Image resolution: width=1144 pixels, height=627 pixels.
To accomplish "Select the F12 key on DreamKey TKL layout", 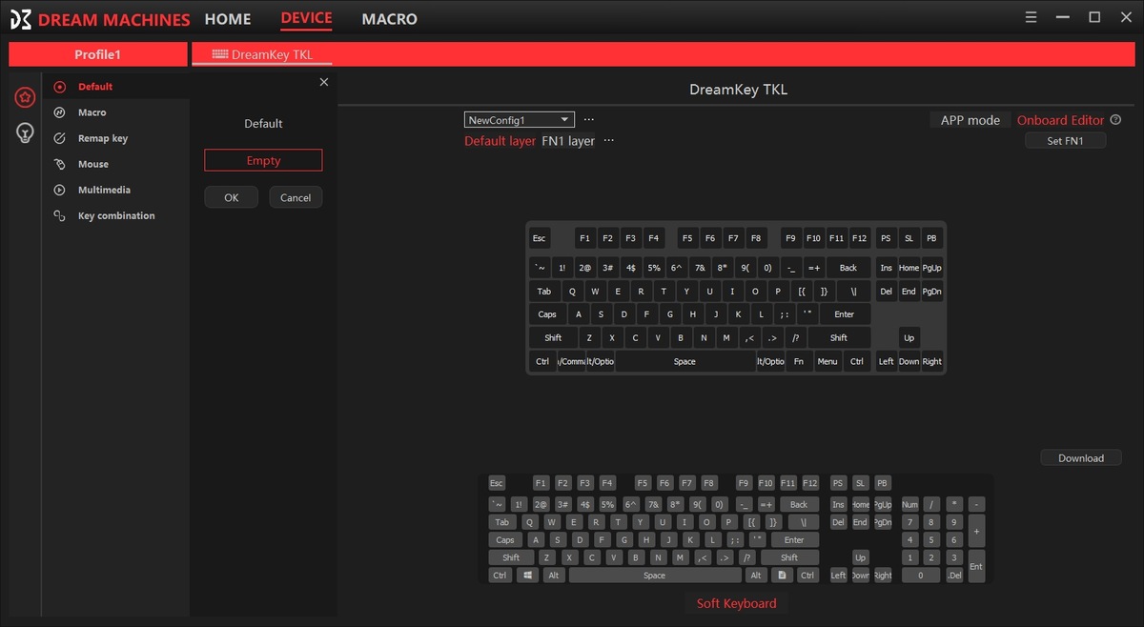I will 859,238.
